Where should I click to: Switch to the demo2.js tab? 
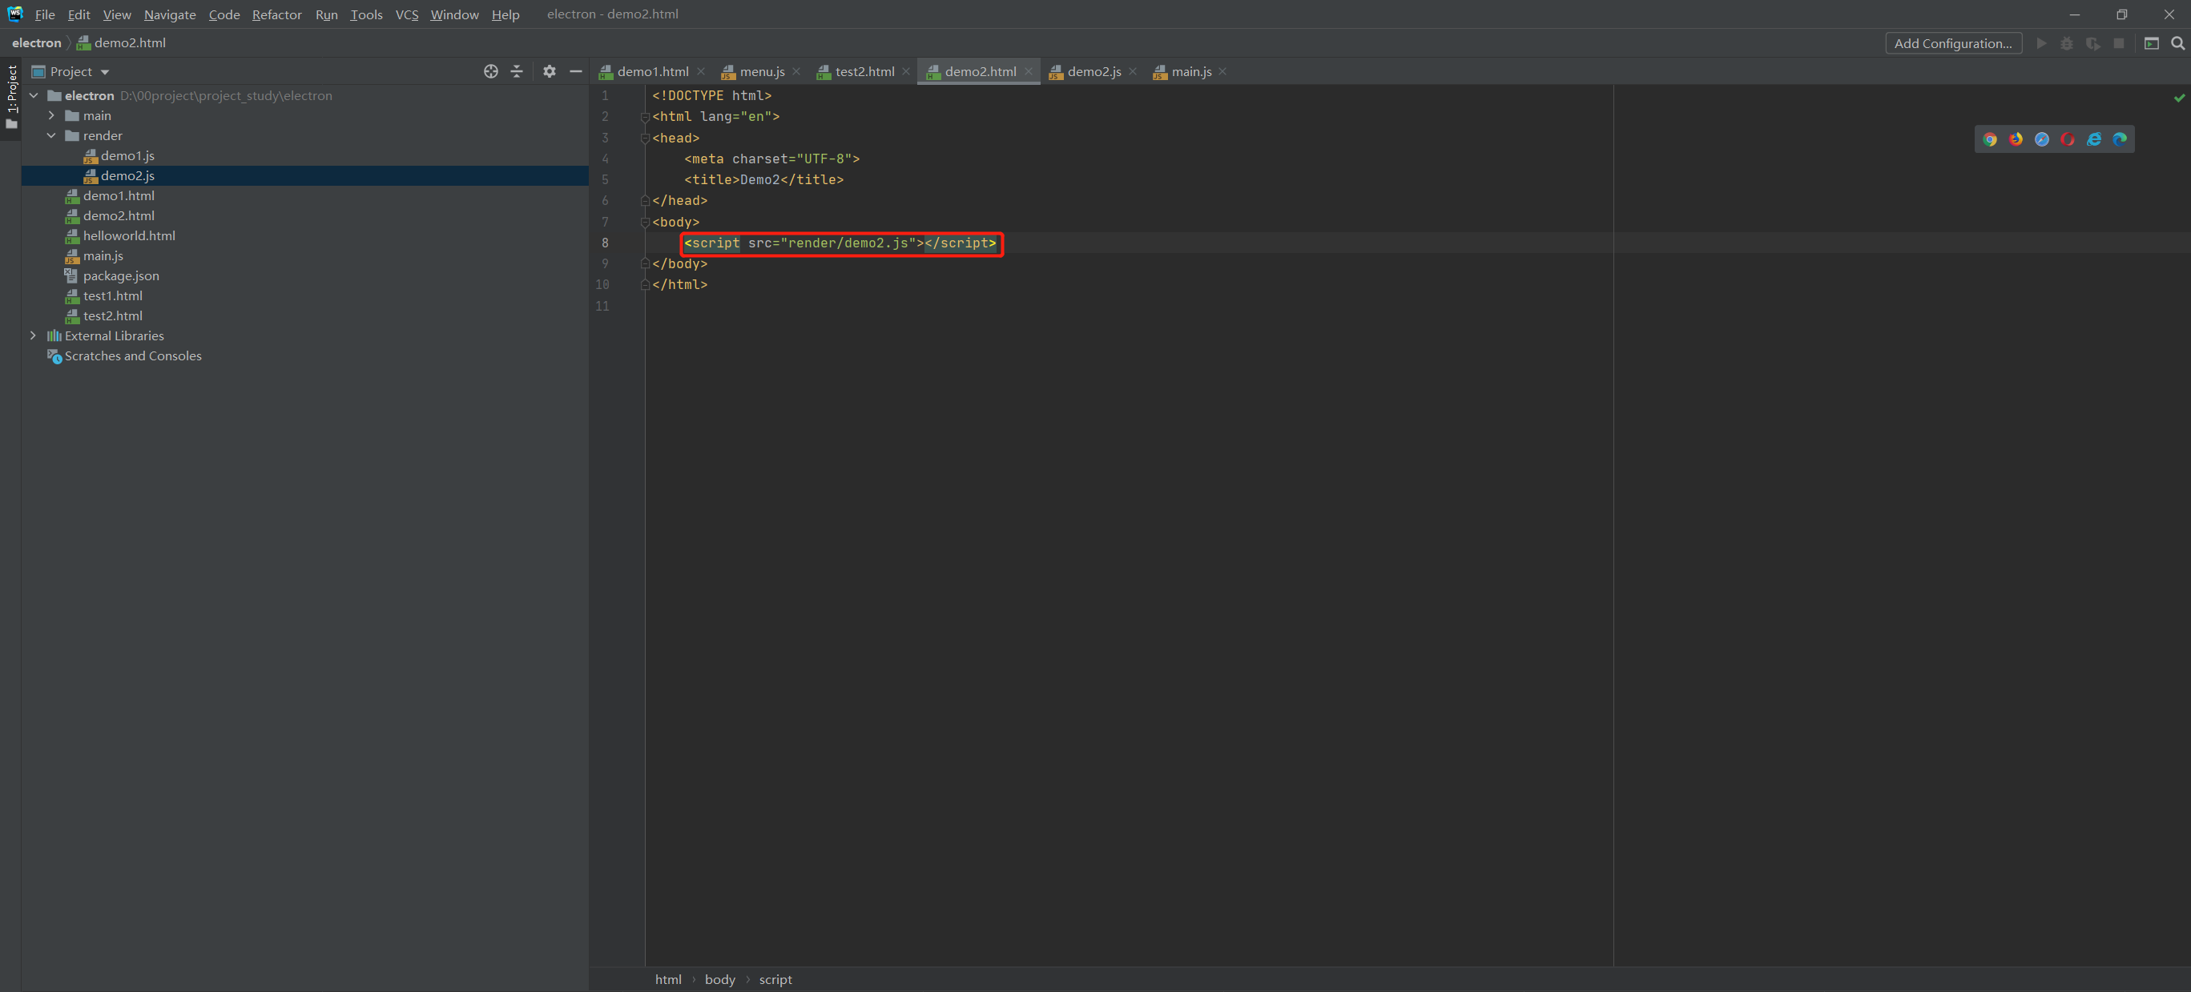pos(1093,71)
